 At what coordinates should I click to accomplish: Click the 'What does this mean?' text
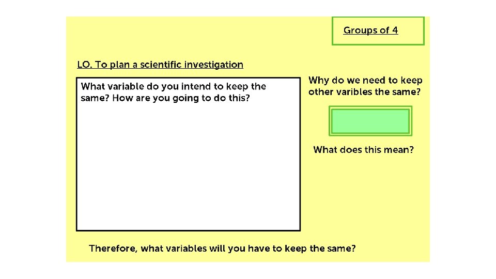coord(363,150)
